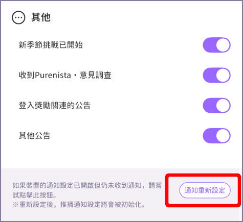Click the white knob of 新季節挑戰已開始 switch
The width and height of the screenshot is (243, 222).
pyautogui.click(x=223, y=45)
